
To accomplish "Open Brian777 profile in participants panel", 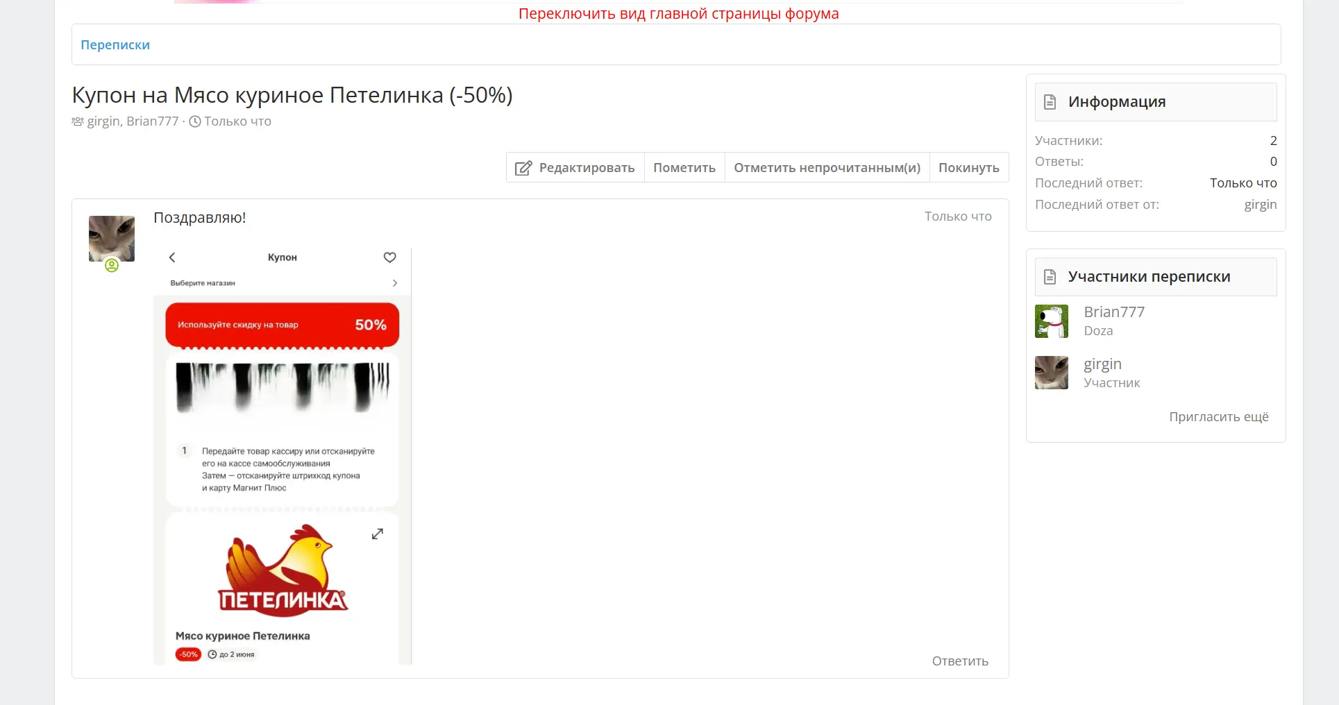I will [x=1114, y=312].
